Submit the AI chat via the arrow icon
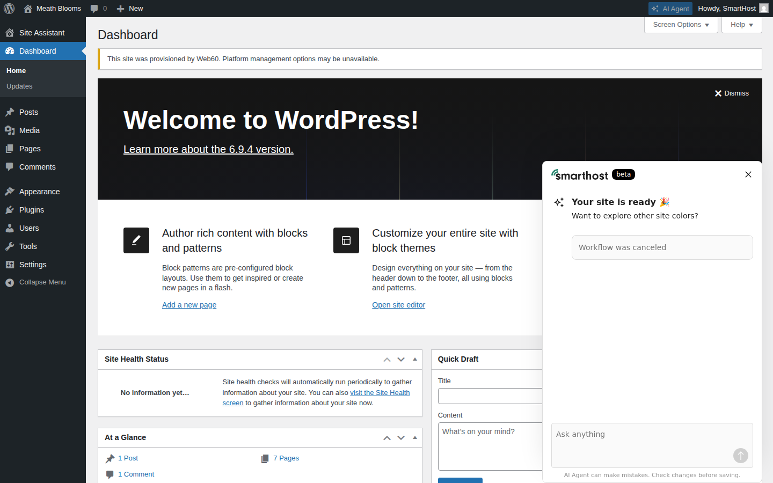 point(740,456)
